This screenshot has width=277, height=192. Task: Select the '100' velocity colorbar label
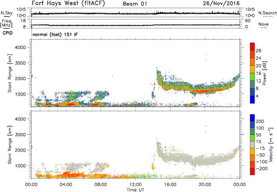coord(260,128)
